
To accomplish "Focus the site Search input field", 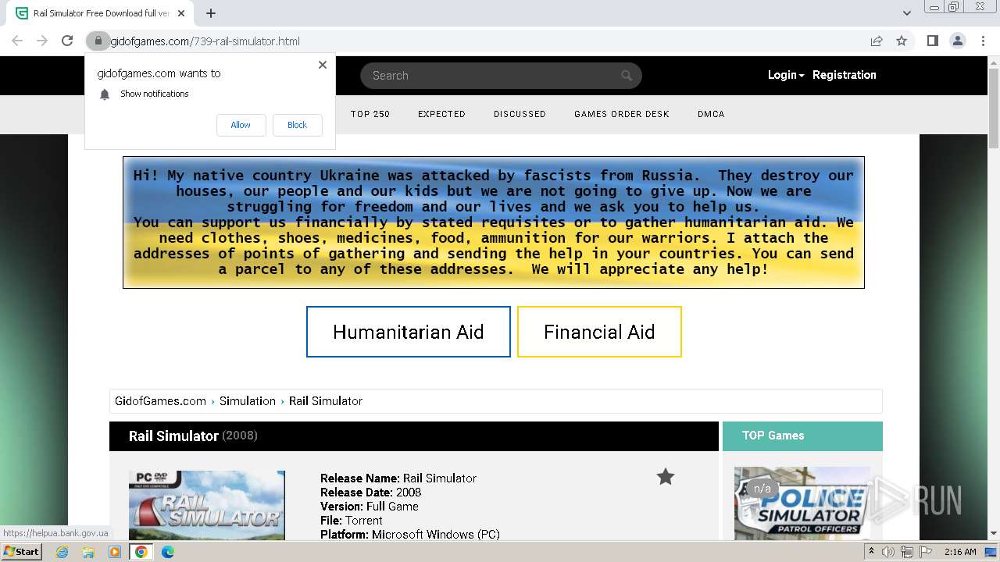I will (501, 76).
